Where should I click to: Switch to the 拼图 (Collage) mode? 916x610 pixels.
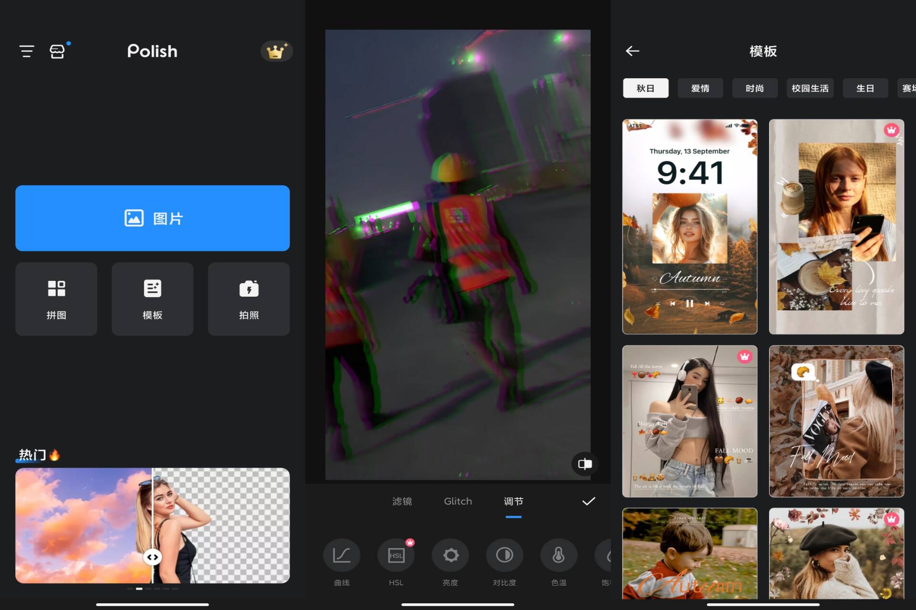coord(56,298)
